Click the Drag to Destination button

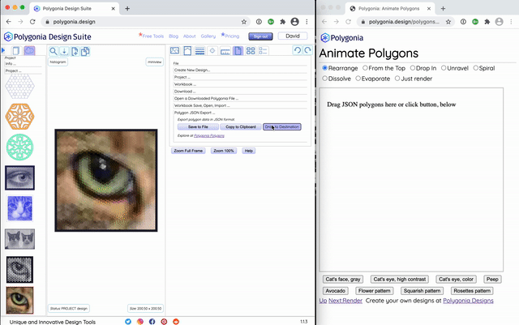click(282, 126)
